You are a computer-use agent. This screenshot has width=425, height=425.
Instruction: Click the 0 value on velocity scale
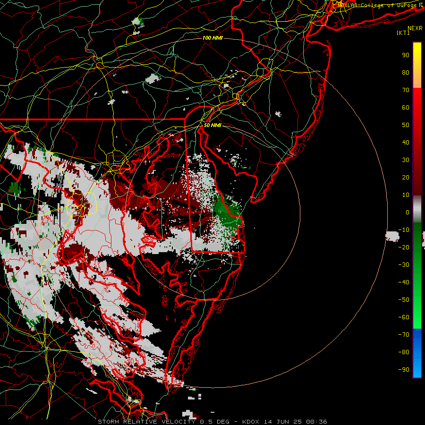click(x=408, y=212)
